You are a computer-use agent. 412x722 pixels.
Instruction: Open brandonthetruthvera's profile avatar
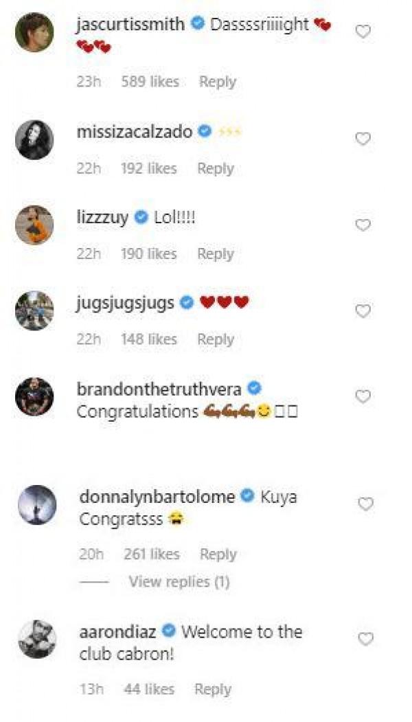34,396
